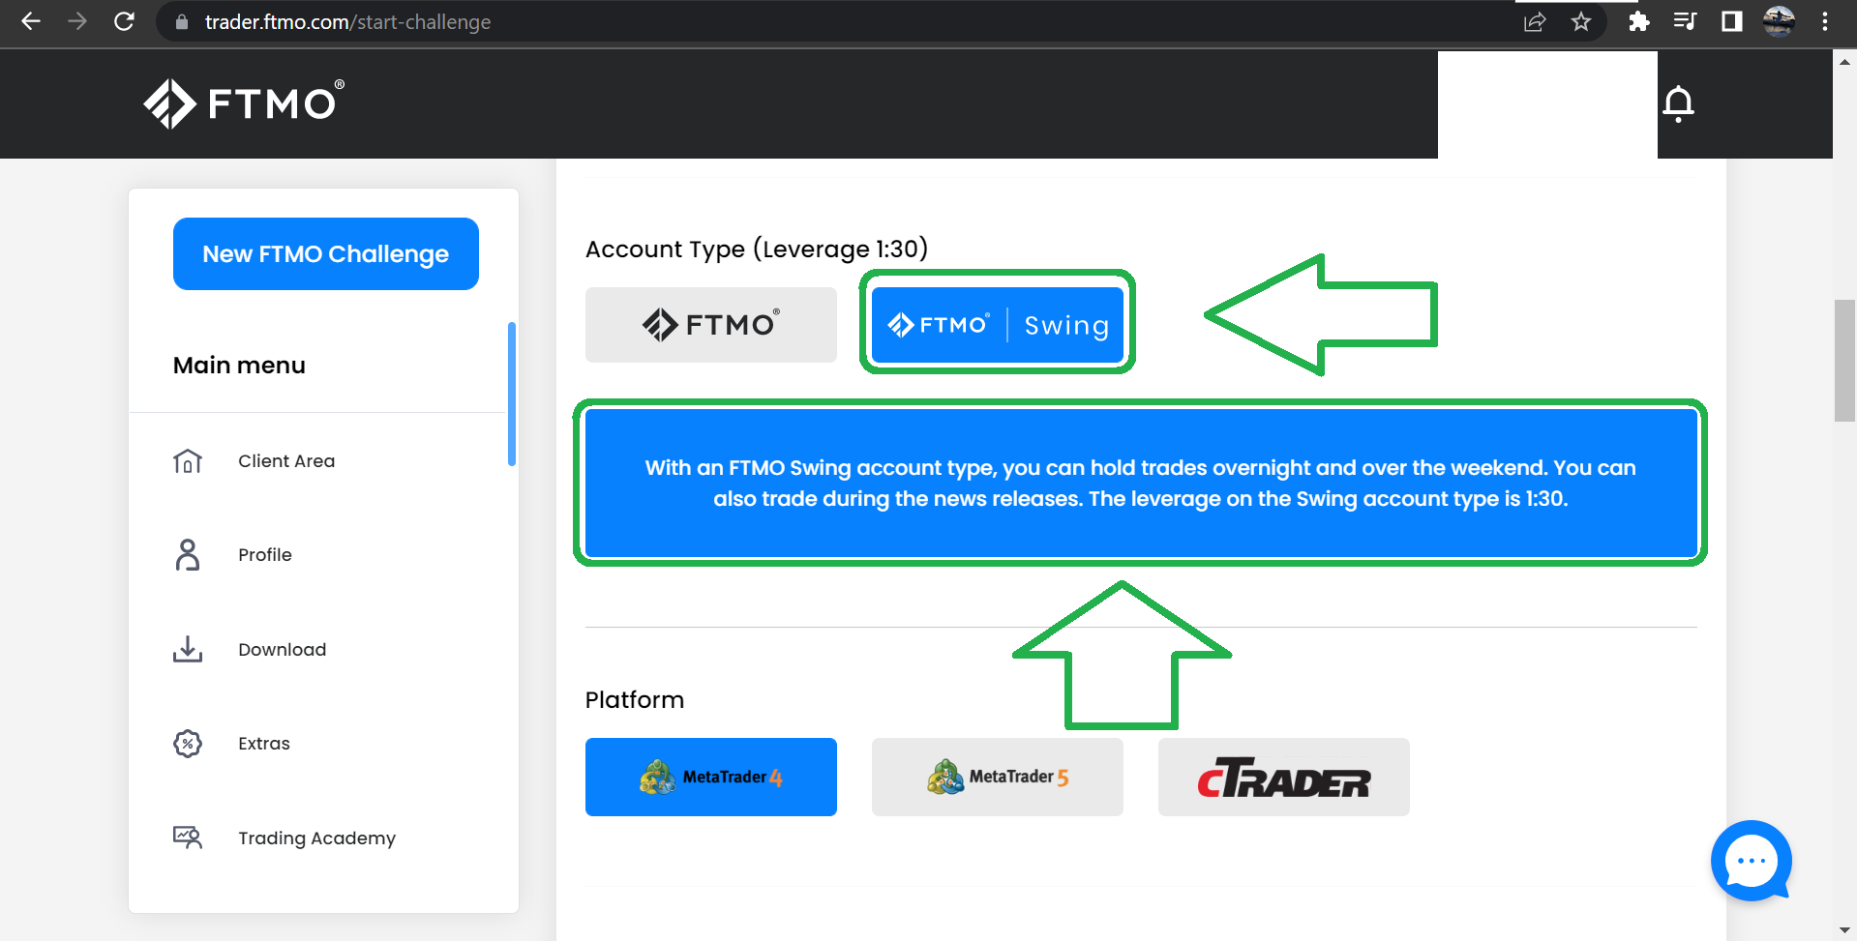Viewport: 1857px width, 941px height.
Task: Go forward with the browser forward arrow
Action: coord(77,21)
